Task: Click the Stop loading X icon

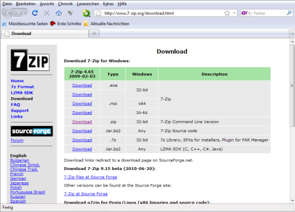Action: [47, 13]
